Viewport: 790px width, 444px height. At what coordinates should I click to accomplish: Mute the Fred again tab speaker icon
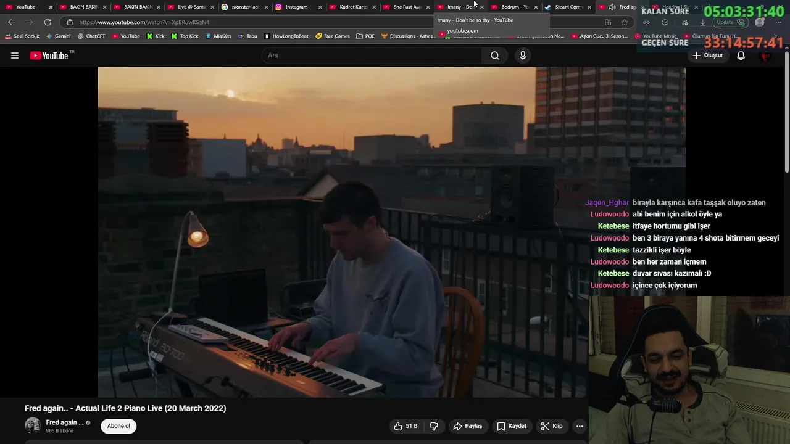pyautogui.click(x=612, y=7)
